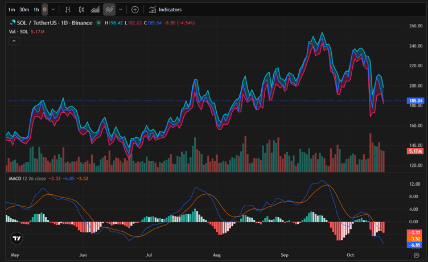Screen dimensions: 428x262
Task: Click the compare or add symbol plus icon
Action: [x=135, y=10]
